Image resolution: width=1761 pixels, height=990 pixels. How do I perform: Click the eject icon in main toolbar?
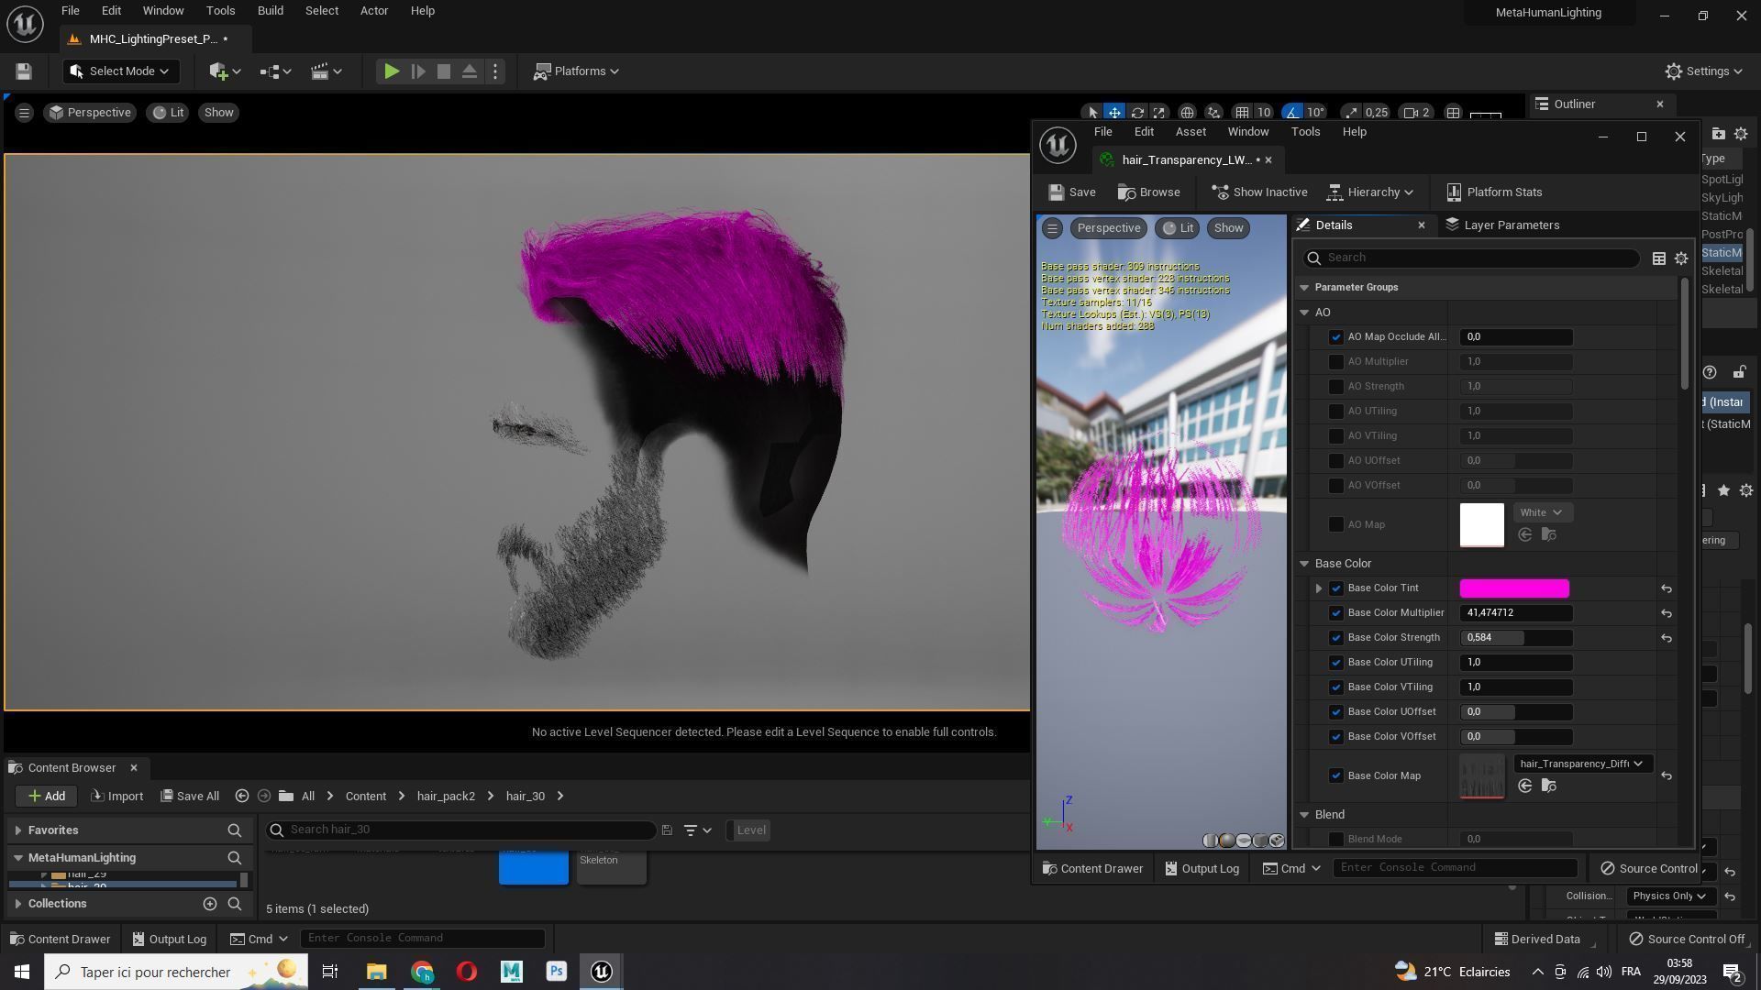(x=470, y=71)
